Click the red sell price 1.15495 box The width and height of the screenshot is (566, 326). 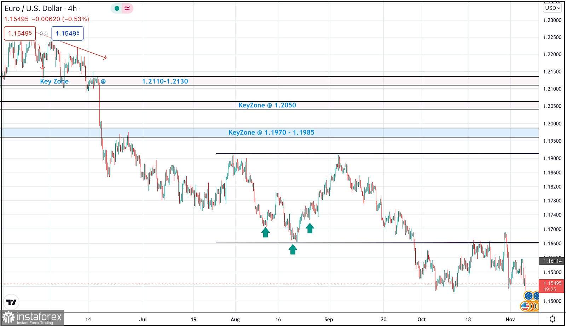(x=20, y=33)
